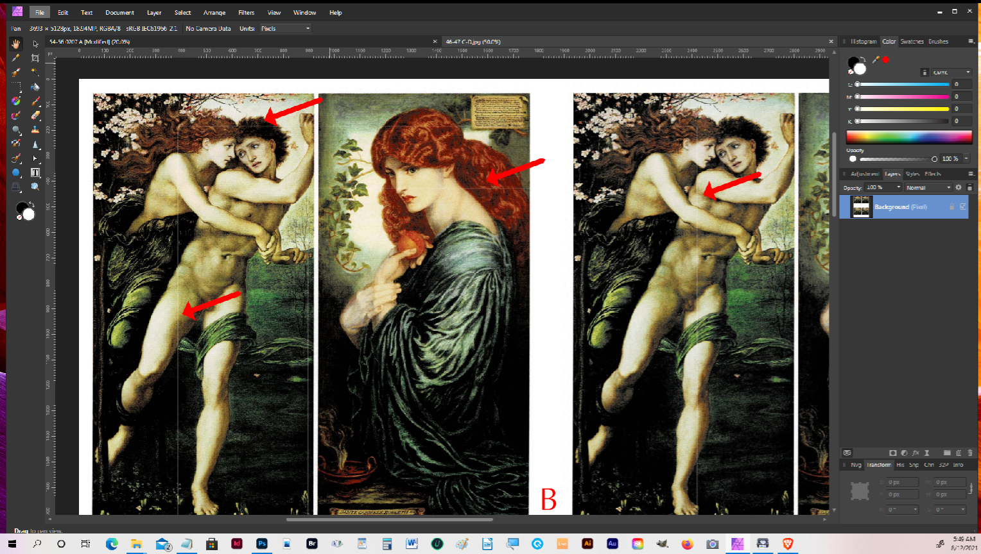Toggle the lock beside CMYK dropdown
Image resolution: width=981 pixels, height=554 pixels.
click(x=925, y=72)
